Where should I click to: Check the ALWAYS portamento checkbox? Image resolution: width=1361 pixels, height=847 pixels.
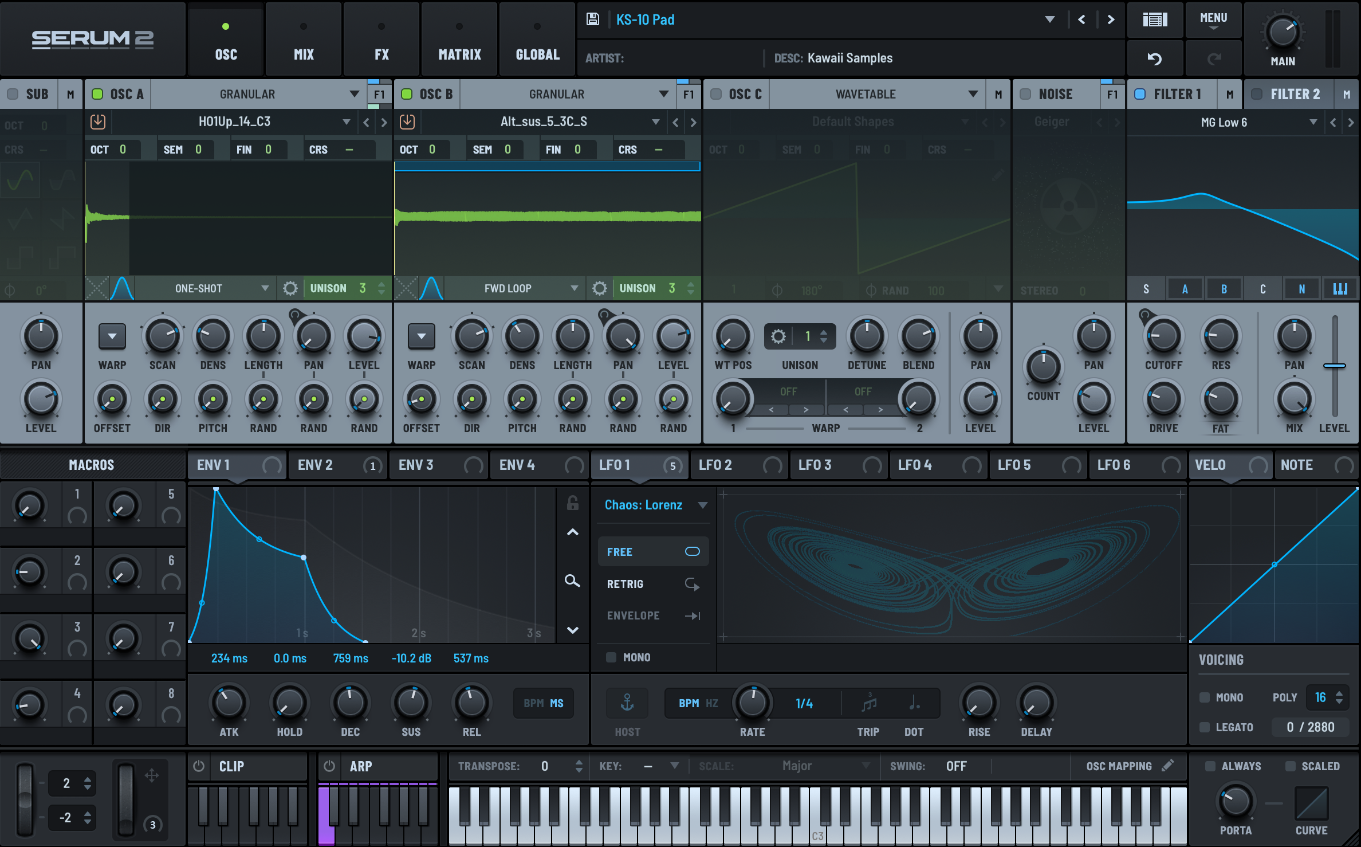(x=1210, y=766)
